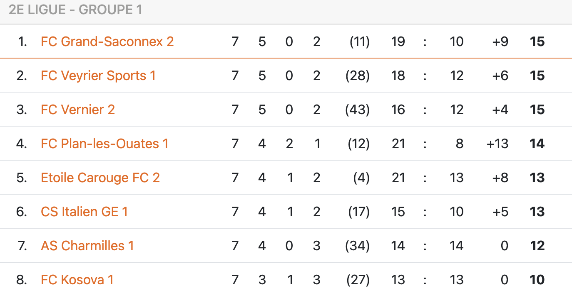This screenshot has width=572, height=293.
Task: Open Etoile Carouge FC 2 link
Action: point(100,178)
